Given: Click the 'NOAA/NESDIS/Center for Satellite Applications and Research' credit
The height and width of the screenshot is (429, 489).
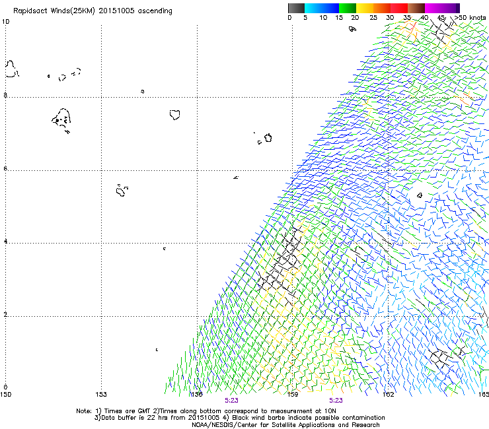Looking at the screenshot, I should click(x=285, y=425).
